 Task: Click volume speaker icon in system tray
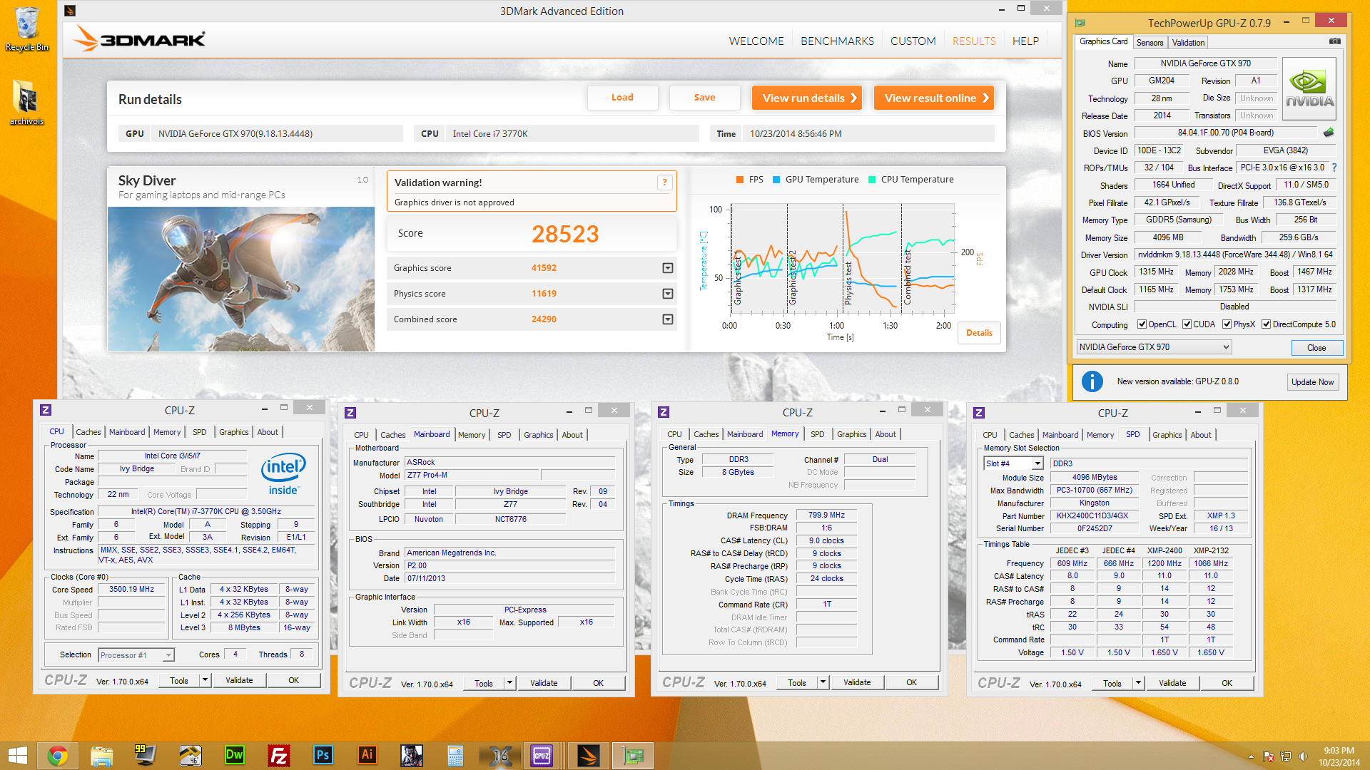(x=1304, y=756)
